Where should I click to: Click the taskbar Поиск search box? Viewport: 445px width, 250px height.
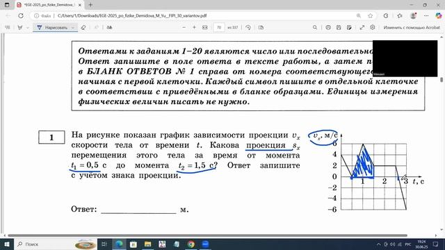point(56,244)
